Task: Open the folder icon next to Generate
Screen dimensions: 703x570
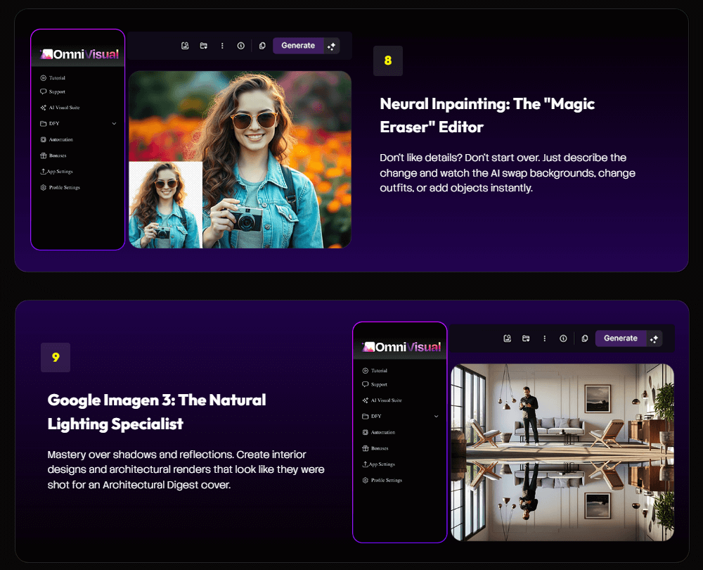Action: pos(203,45)
